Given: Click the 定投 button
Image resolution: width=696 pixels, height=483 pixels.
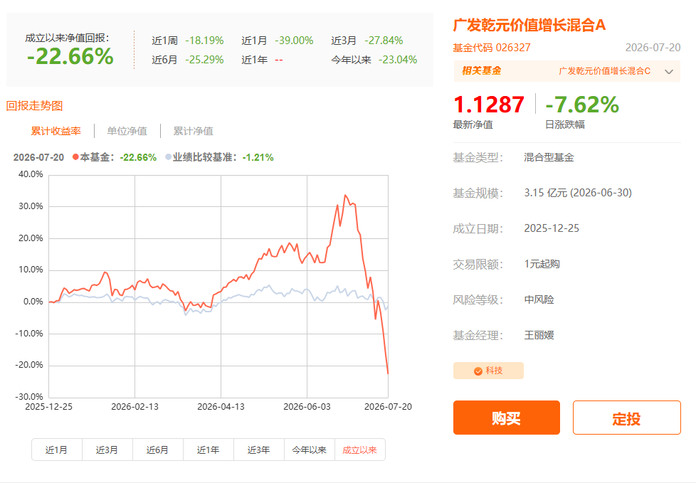Looking at the screenshot, I should tap(626, 418).
